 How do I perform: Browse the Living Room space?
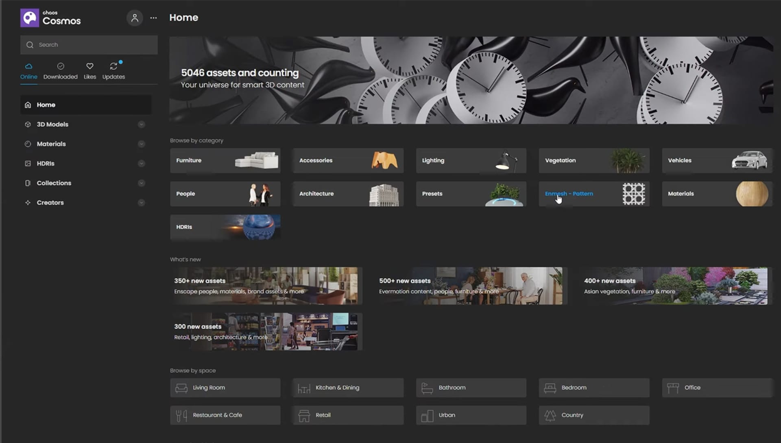point(225,388)
